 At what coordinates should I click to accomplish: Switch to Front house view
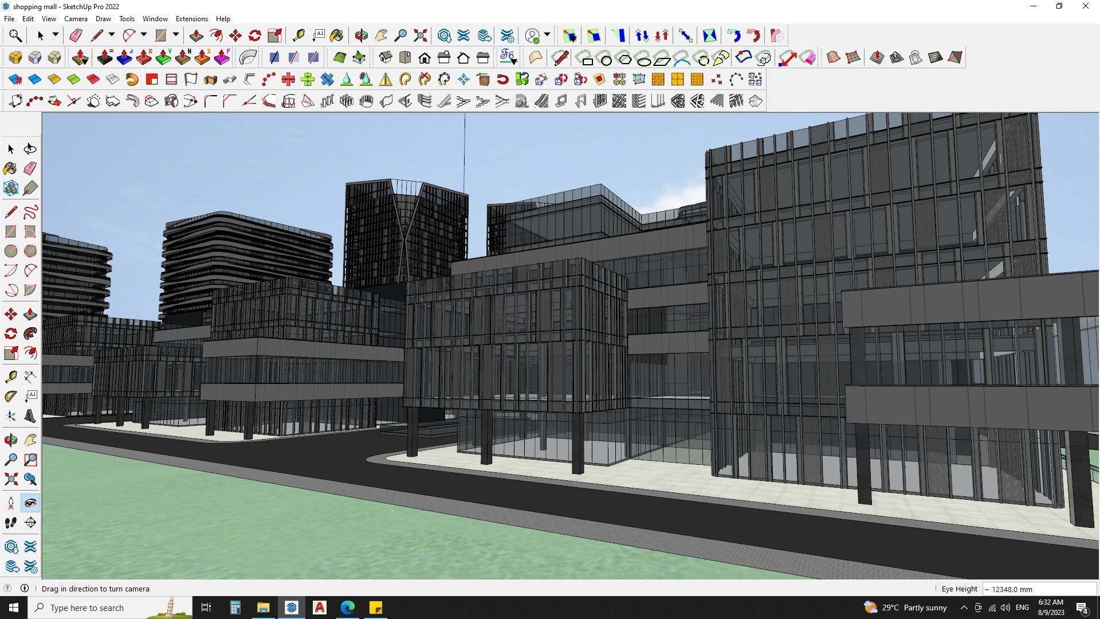pos(425,57)
